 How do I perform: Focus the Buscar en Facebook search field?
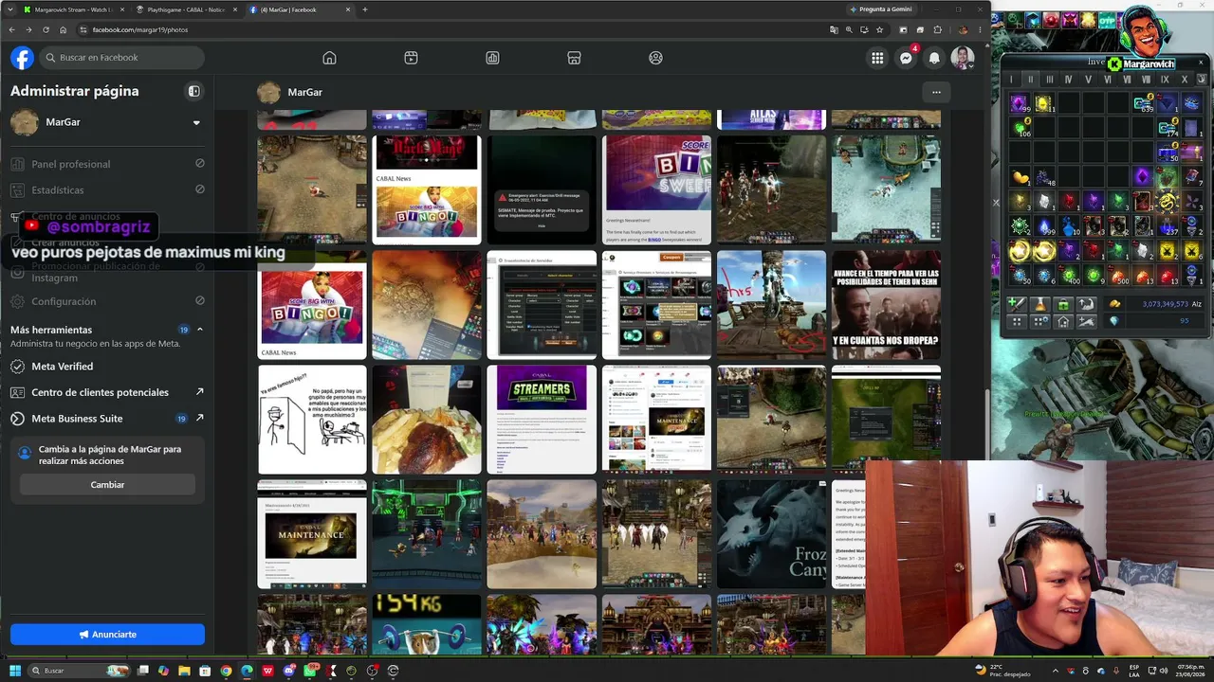point(122,58)
